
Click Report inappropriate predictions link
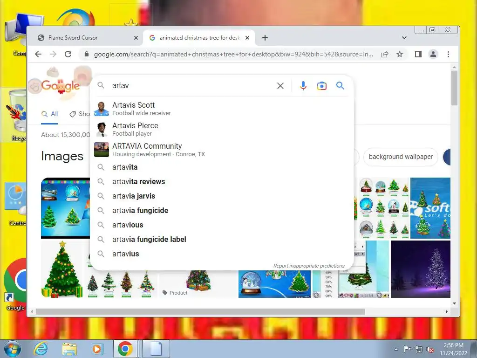pos(309,266)
